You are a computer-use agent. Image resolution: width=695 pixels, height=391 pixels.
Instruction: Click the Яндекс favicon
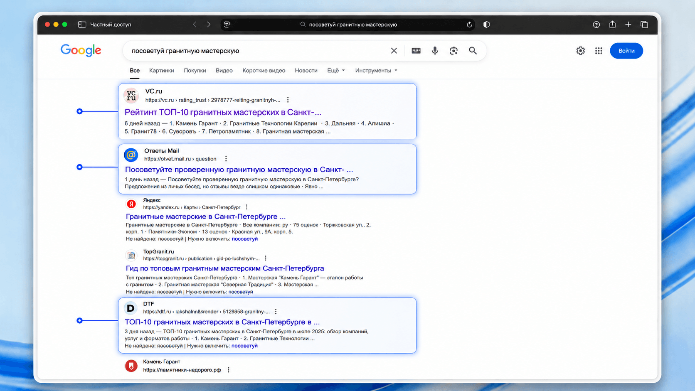click(x=131, y=204)
